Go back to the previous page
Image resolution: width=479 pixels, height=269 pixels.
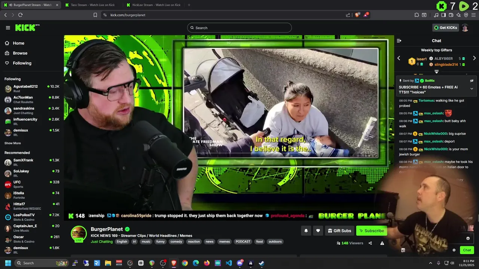5,15
